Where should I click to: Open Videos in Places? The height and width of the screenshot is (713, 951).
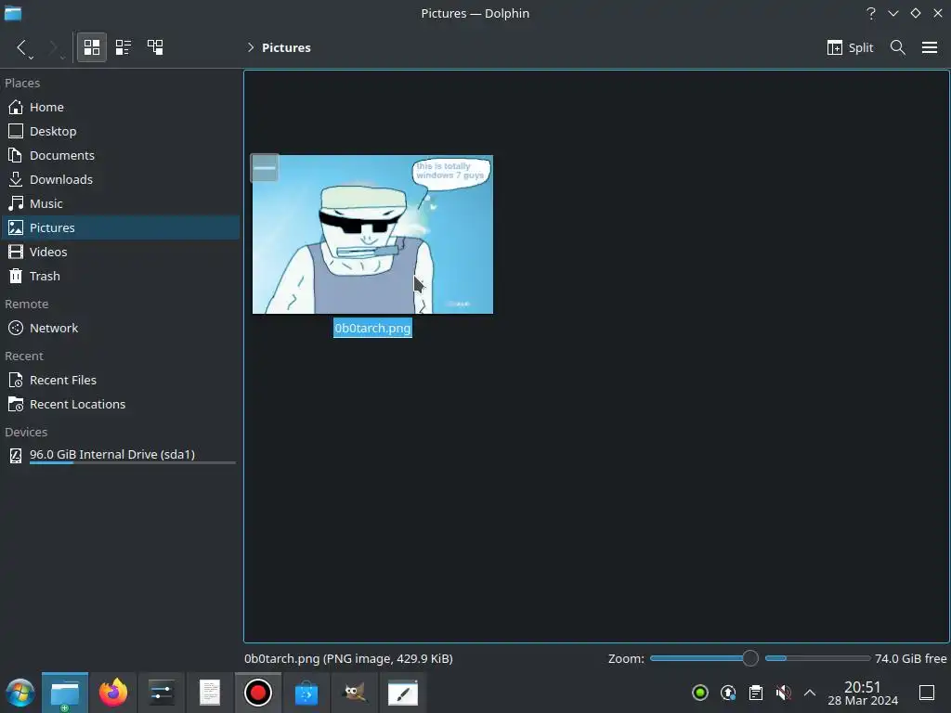120,252
